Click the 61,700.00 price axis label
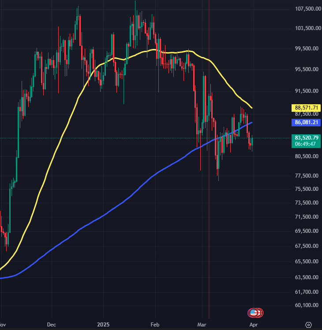The width and height of the screenshot is (322, 330). pyautogui.click(x=307, y=292)
